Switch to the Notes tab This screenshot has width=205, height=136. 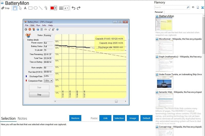pos(22,118)
